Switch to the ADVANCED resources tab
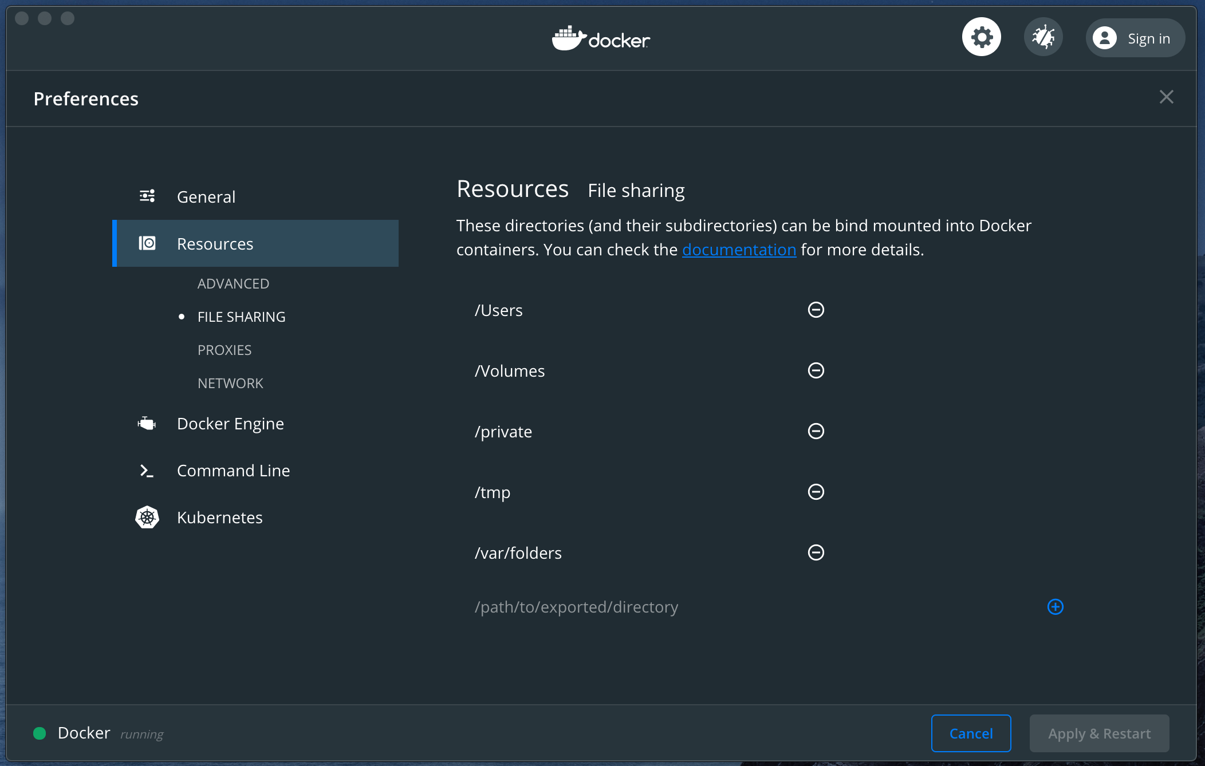This screenshot has width=1205, height=766. (233, 284)
